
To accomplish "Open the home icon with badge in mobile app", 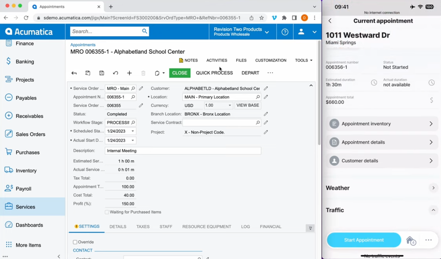I will pyautogui.click(x=410, y=240).
